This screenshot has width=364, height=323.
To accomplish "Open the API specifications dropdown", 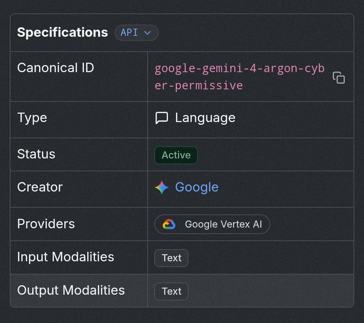I will tap(136, 33).
